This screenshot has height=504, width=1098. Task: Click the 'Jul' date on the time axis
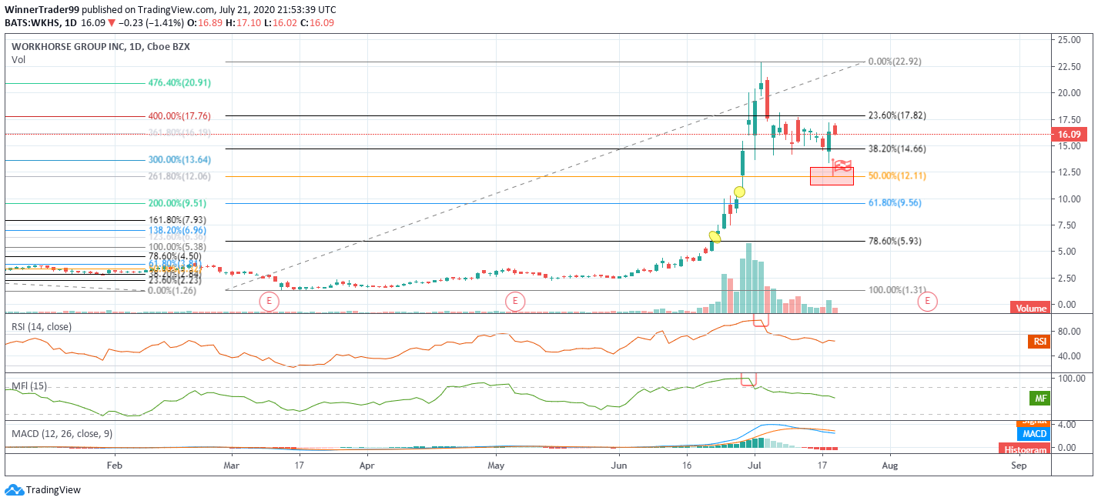pos(755,466)
